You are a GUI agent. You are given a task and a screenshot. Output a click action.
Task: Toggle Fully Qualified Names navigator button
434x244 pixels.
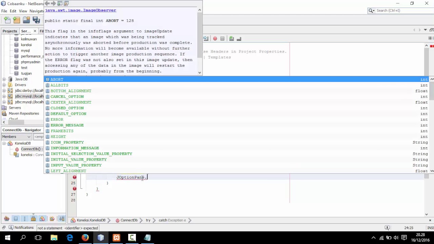coord(52,219)
